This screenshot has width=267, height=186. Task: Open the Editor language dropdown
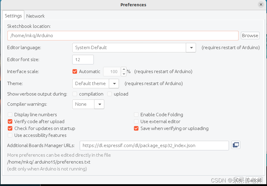(191, 48)
